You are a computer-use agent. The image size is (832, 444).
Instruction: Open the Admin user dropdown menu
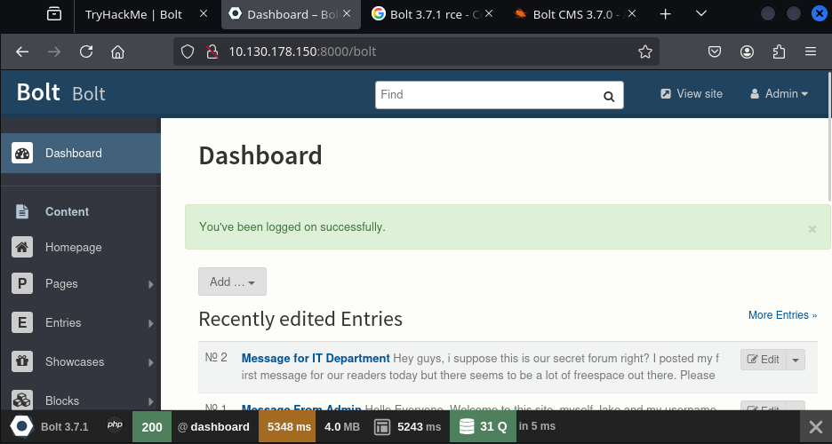pos(780,94)
